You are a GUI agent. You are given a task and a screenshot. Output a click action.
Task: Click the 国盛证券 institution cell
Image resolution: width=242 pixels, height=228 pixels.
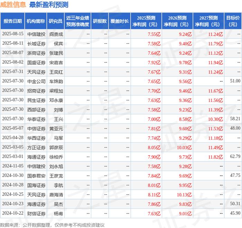pyautogui.click(x=36, y=62)
